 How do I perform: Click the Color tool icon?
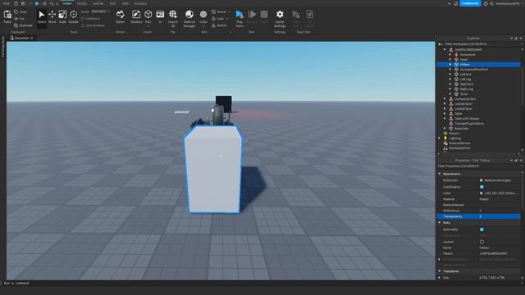pos(203,15)
